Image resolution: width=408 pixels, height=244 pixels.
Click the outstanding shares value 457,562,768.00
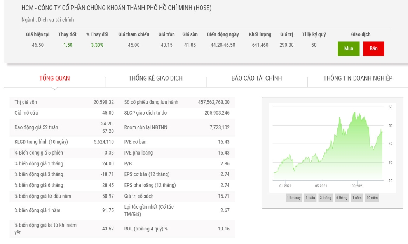(x=214, y=102)
